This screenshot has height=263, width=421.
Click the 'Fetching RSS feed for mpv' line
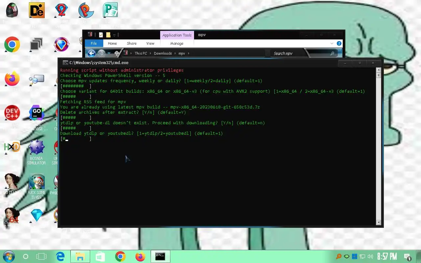point(93,102)
